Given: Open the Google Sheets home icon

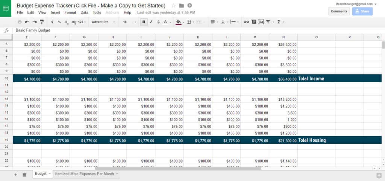Looking at the screenshot, I should point(6,8).
